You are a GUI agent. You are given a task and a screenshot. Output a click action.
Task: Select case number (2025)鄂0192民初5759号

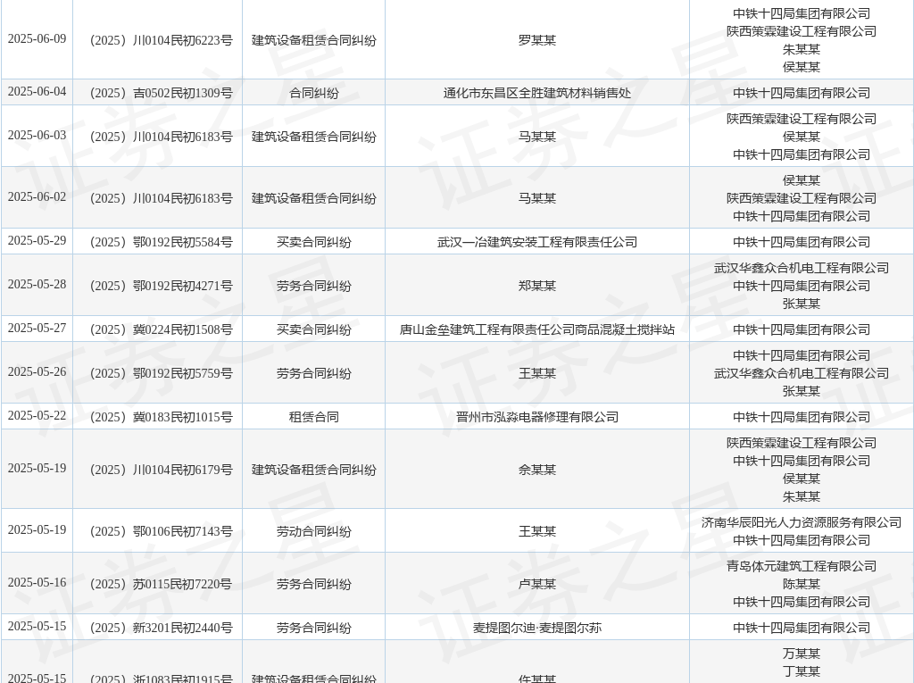(x=161, y=373)
